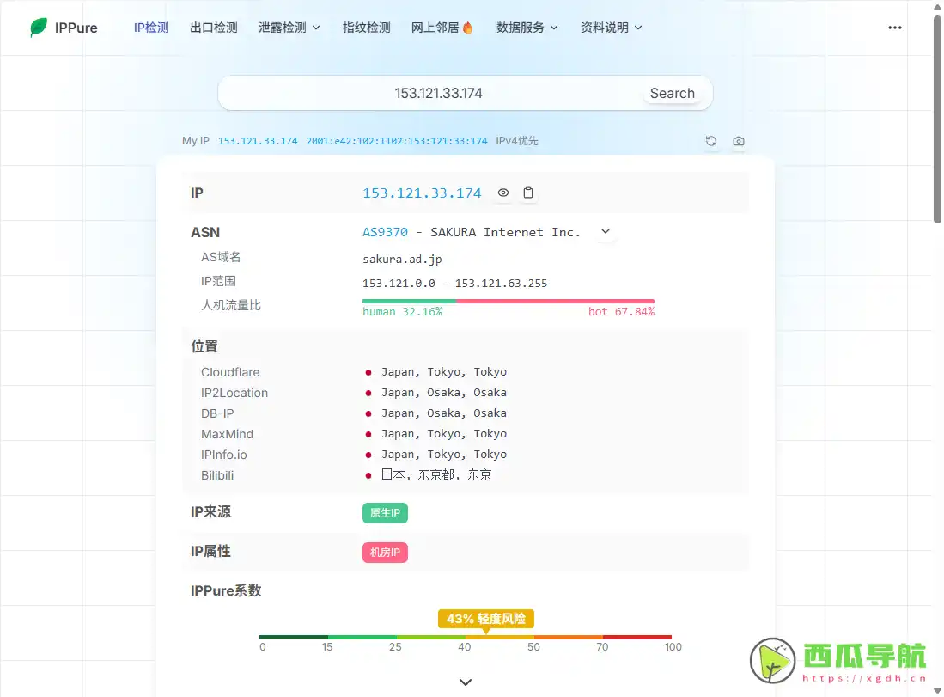The height and width of the screenshot is (697, 944).
Task: Click the IPPure leaf logo
Action: point(39,28)
